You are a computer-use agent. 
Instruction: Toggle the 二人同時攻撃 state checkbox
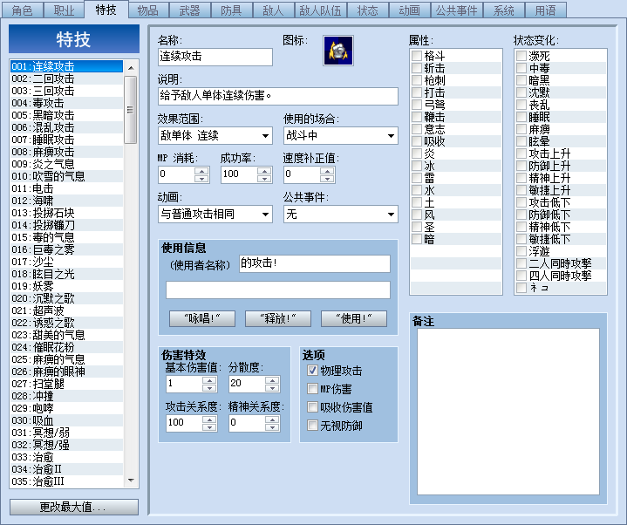[x=521, y=263]
